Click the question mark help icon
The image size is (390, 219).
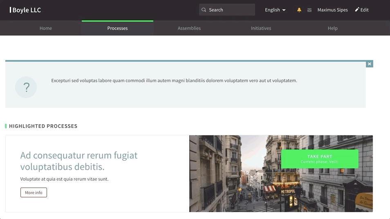pos(26,87)
